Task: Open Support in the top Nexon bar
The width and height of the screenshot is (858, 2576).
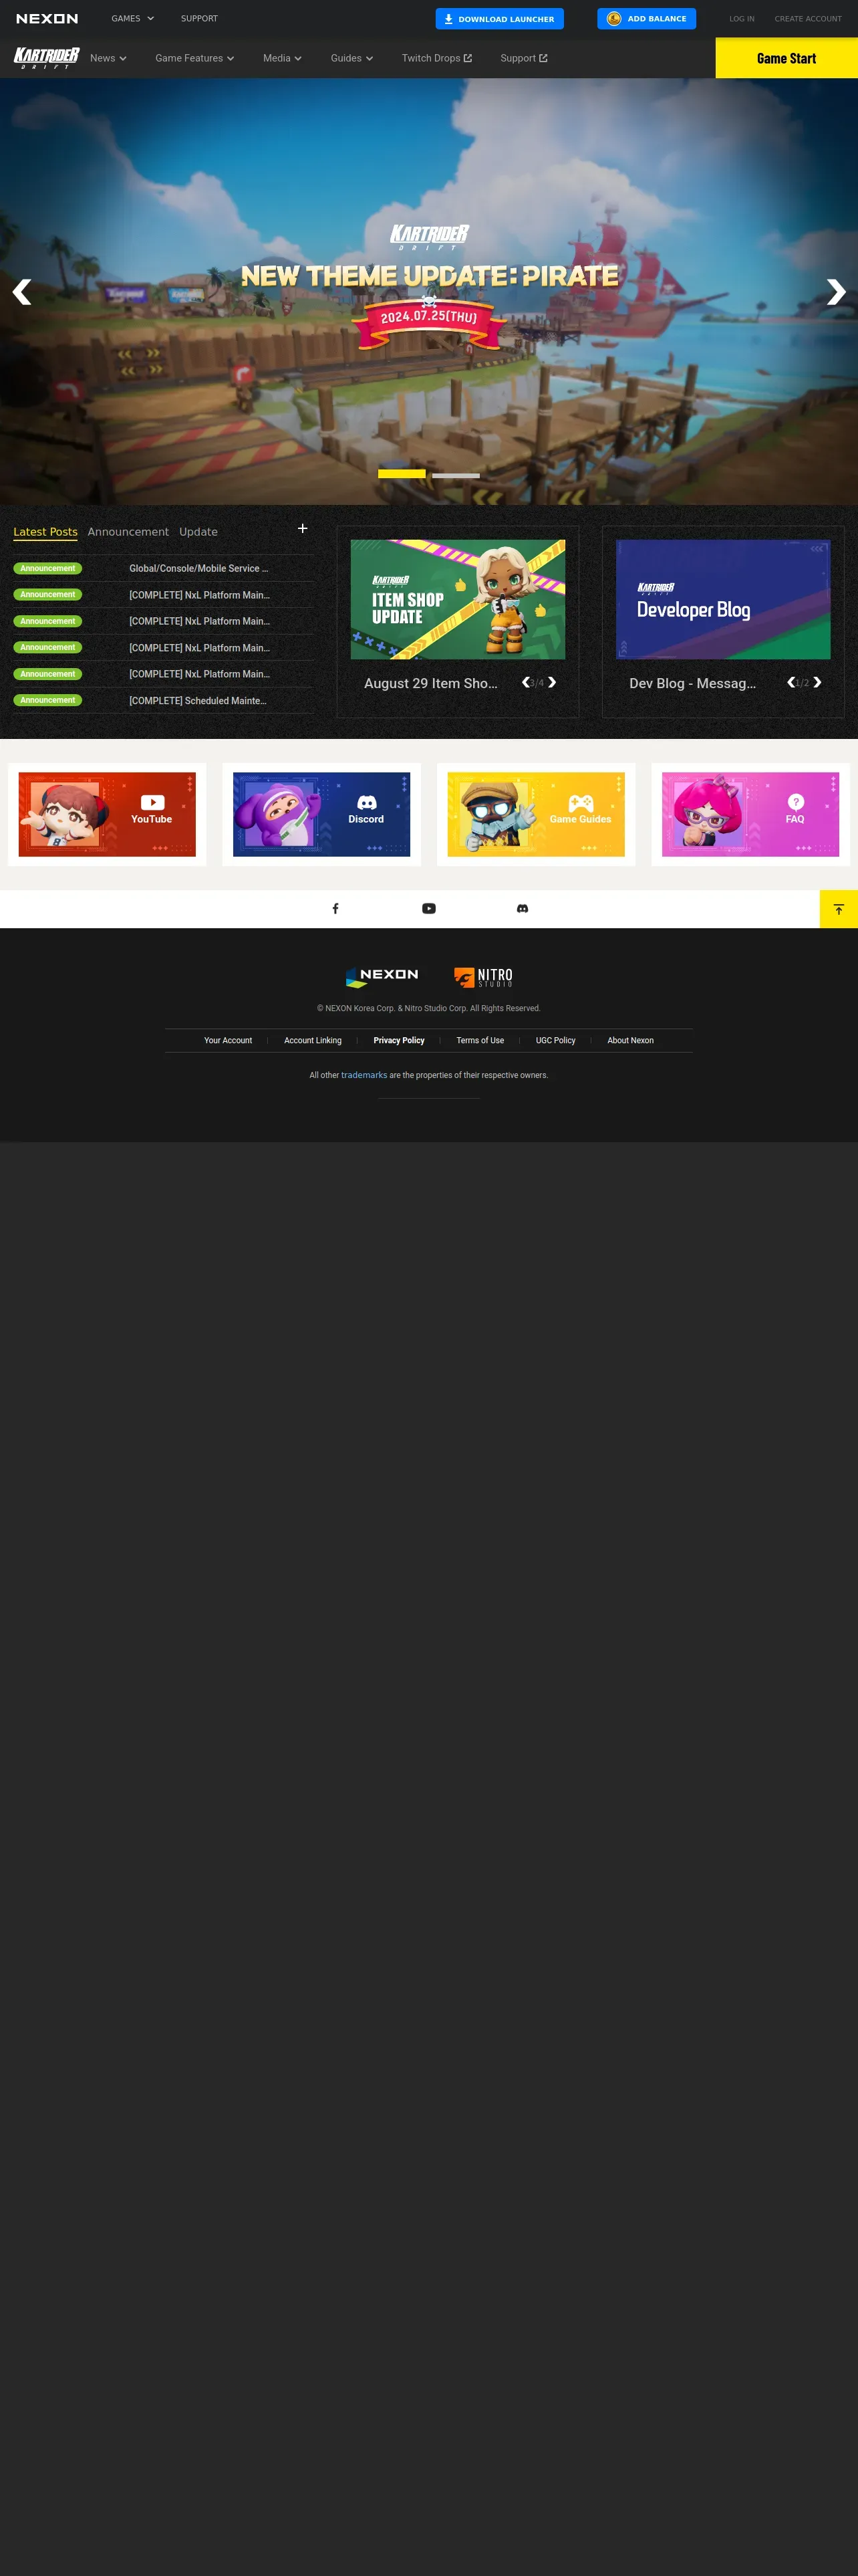Action: coord(198,19)
